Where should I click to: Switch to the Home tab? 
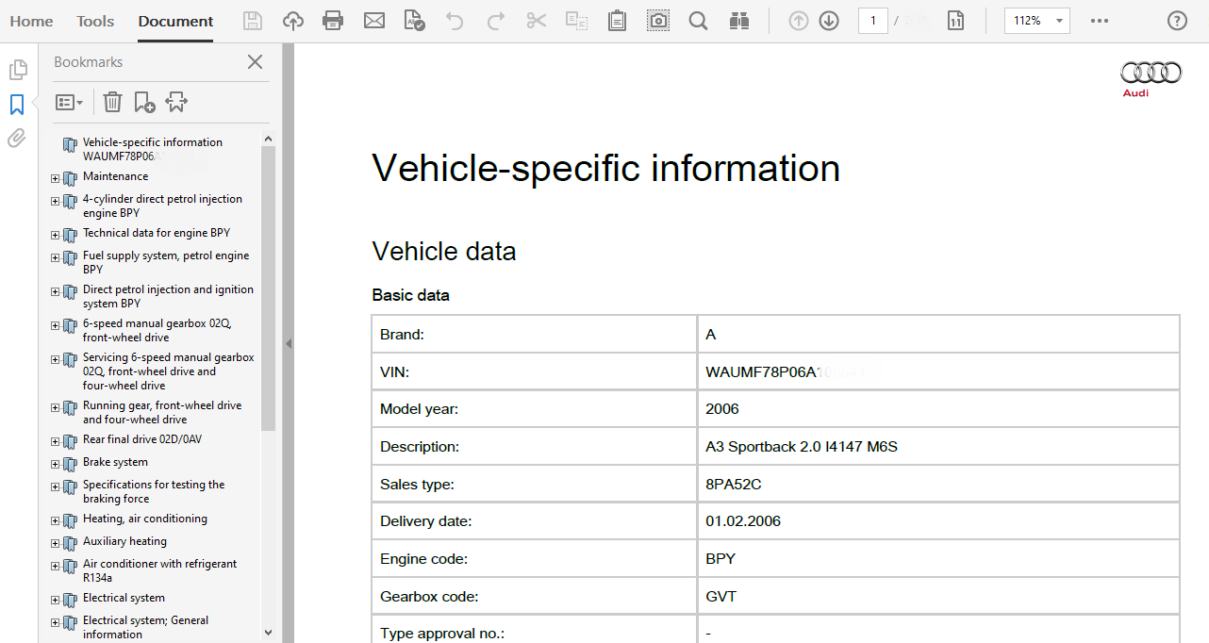pos(31,21)
